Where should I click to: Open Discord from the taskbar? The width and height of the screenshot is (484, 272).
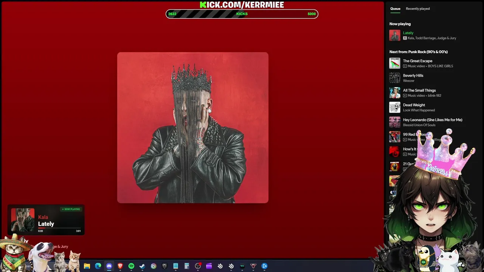pos(109,266)
